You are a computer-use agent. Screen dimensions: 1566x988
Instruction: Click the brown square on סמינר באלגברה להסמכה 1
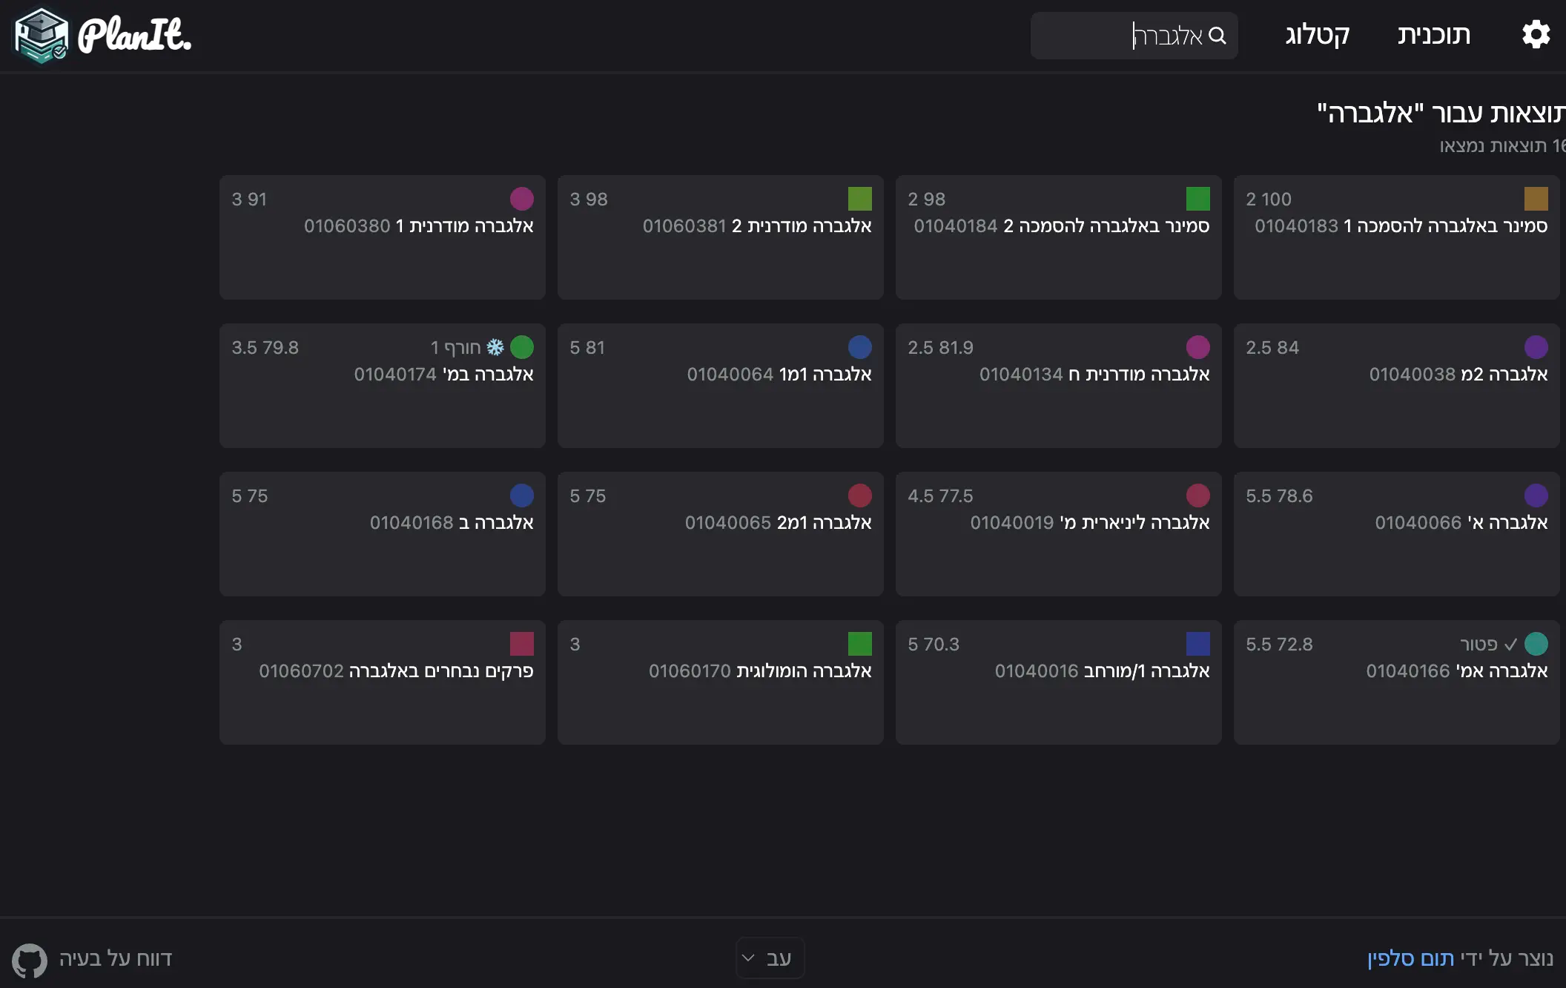tap(1536, 199)
